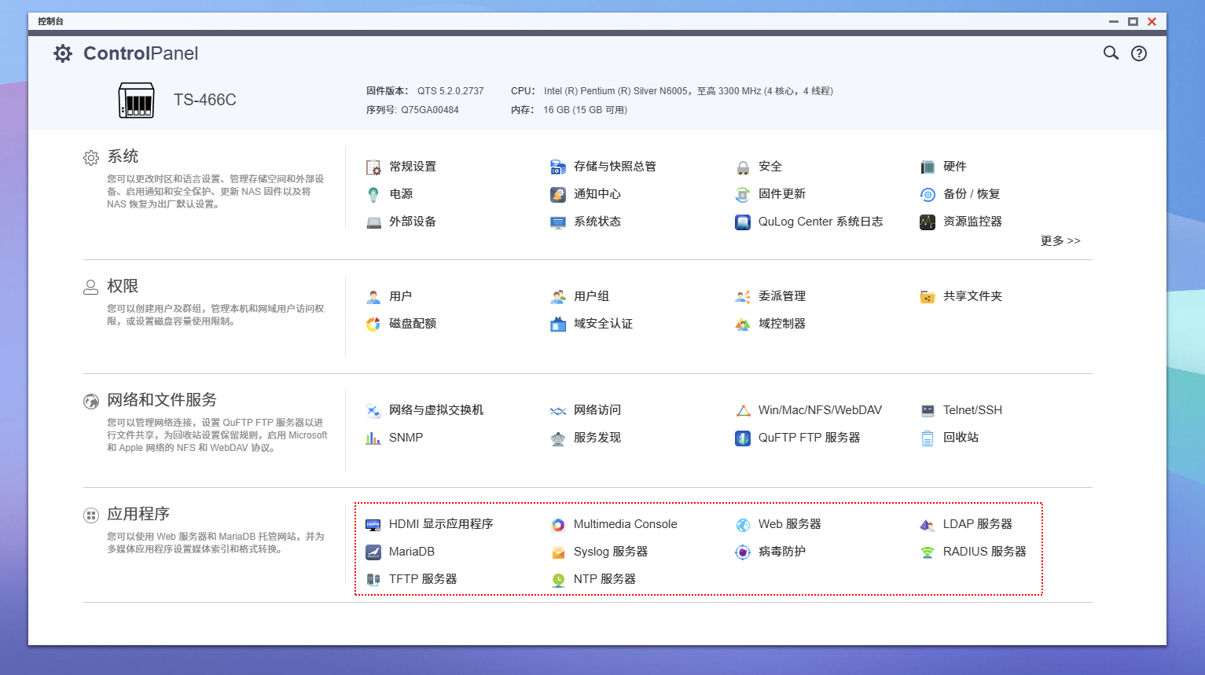1205x675 pixels.
Task: Click the 常规设置 icon
Action: 373,167
